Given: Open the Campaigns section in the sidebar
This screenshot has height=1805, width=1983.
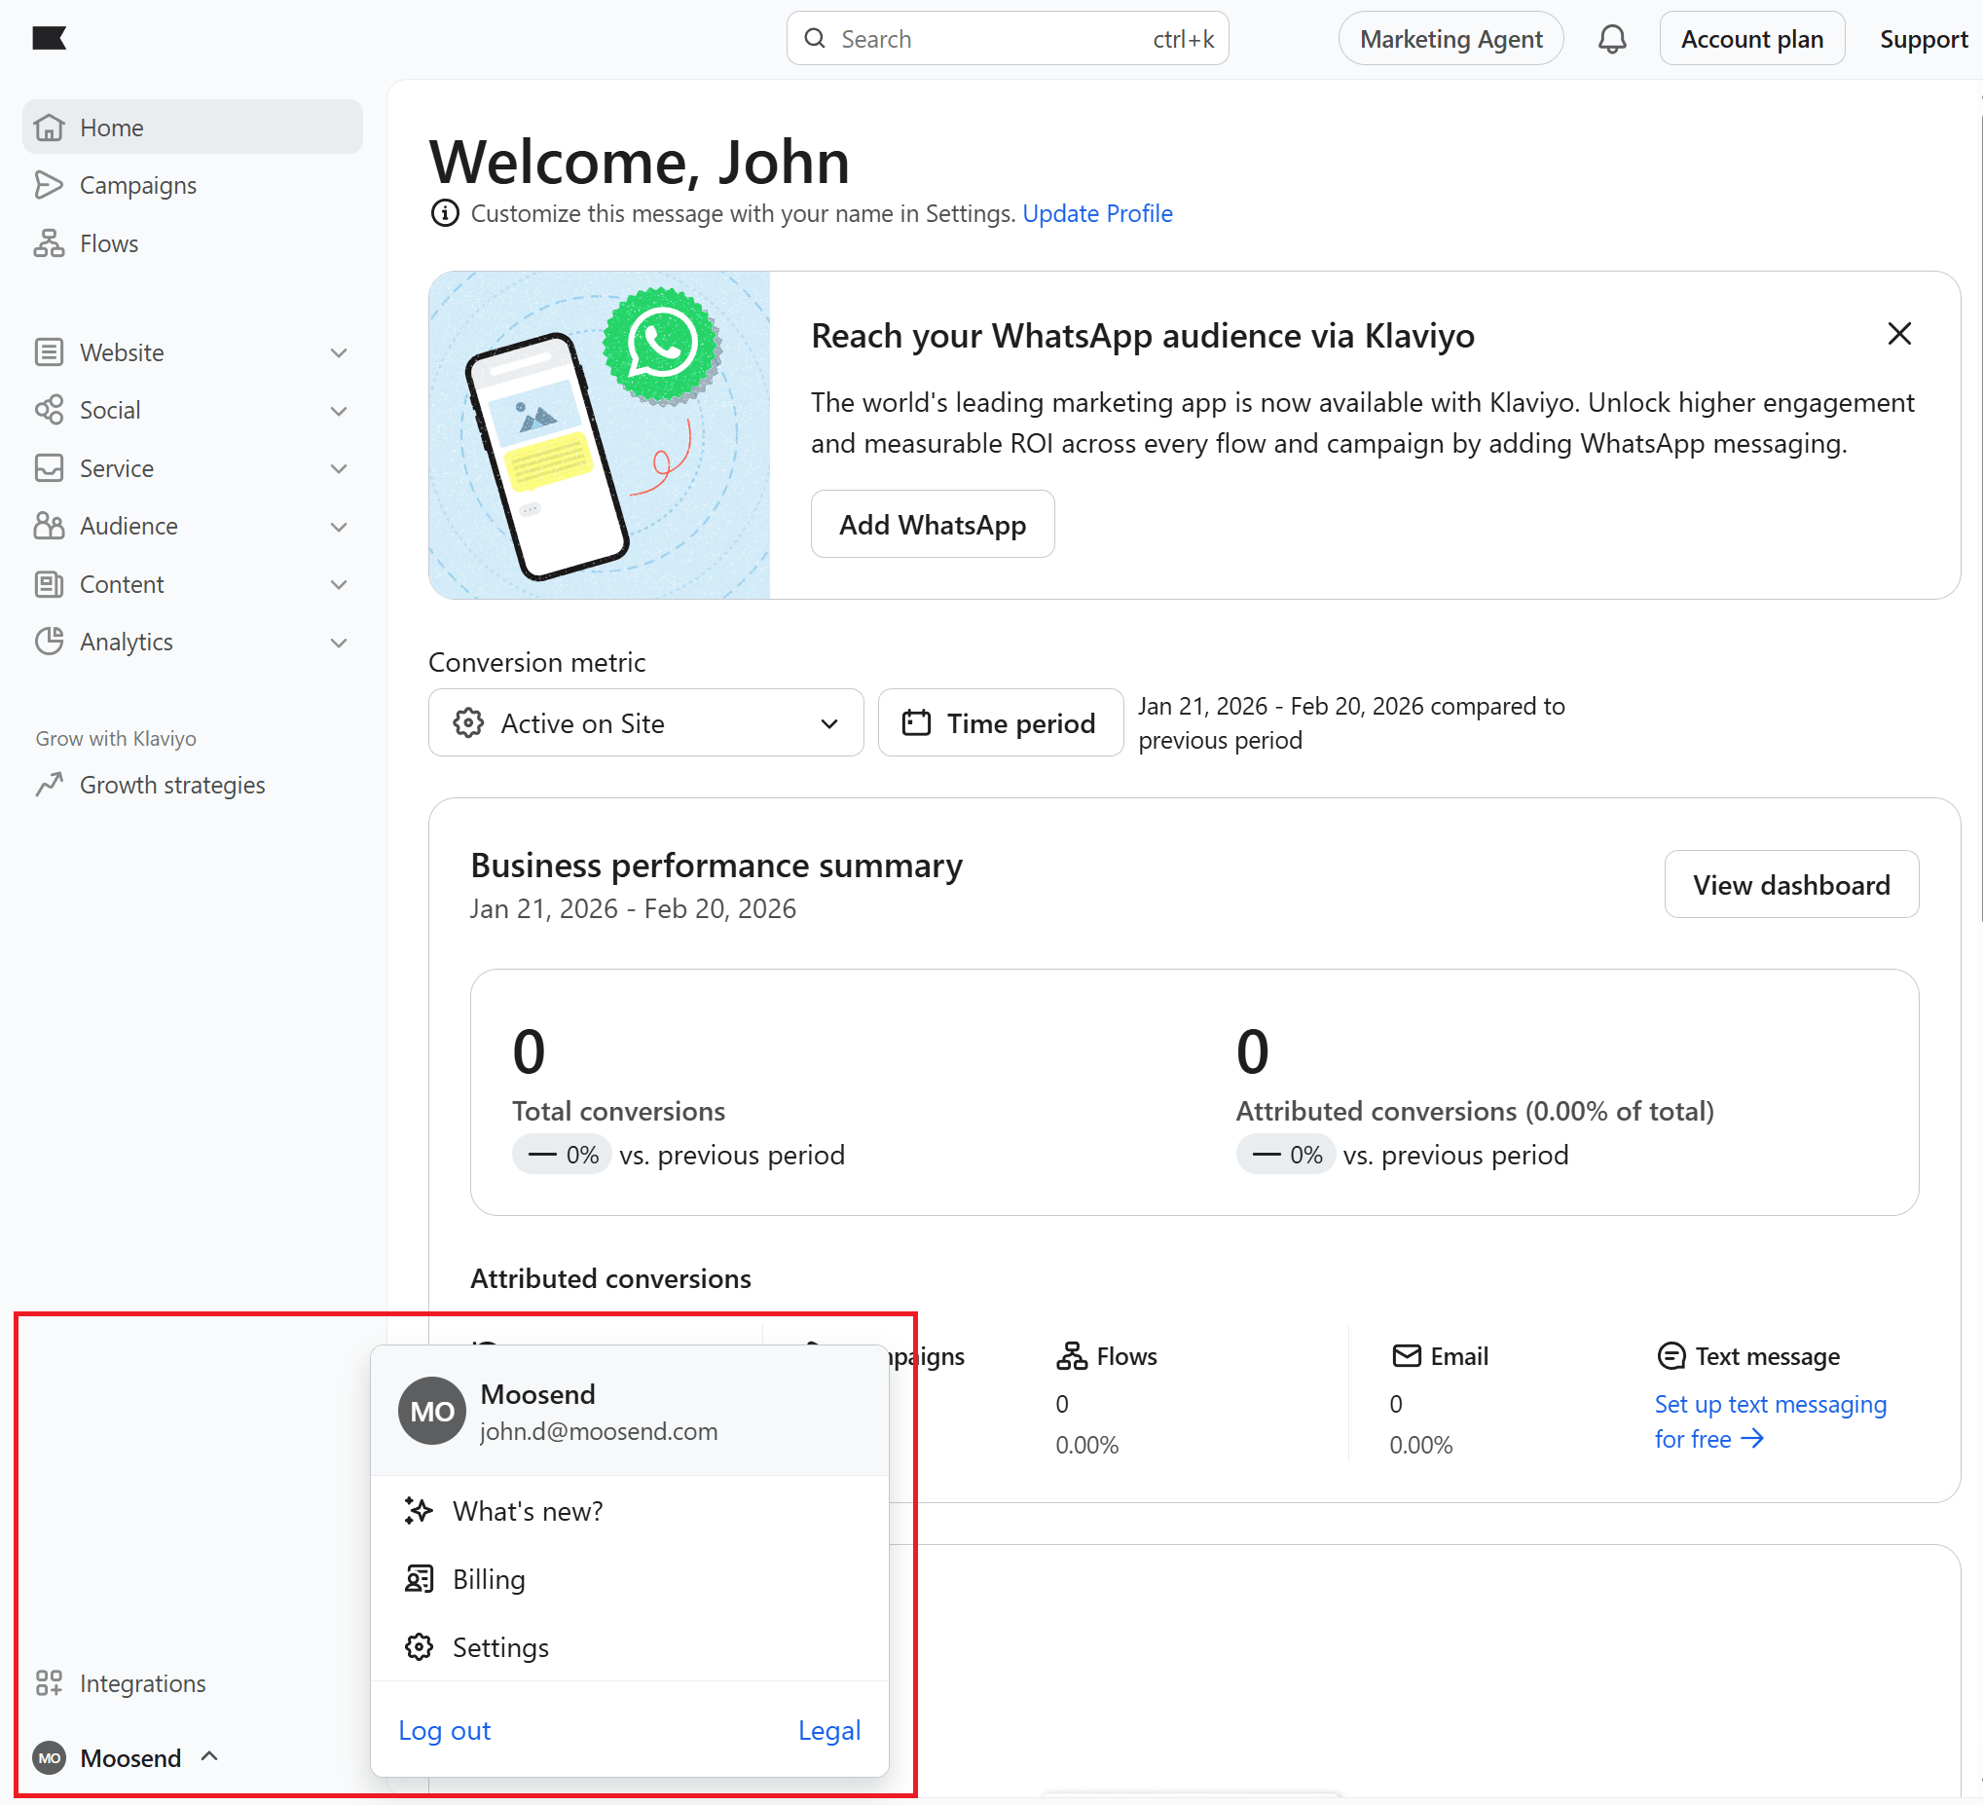Looking at the screenshot, I should (136, 185).
